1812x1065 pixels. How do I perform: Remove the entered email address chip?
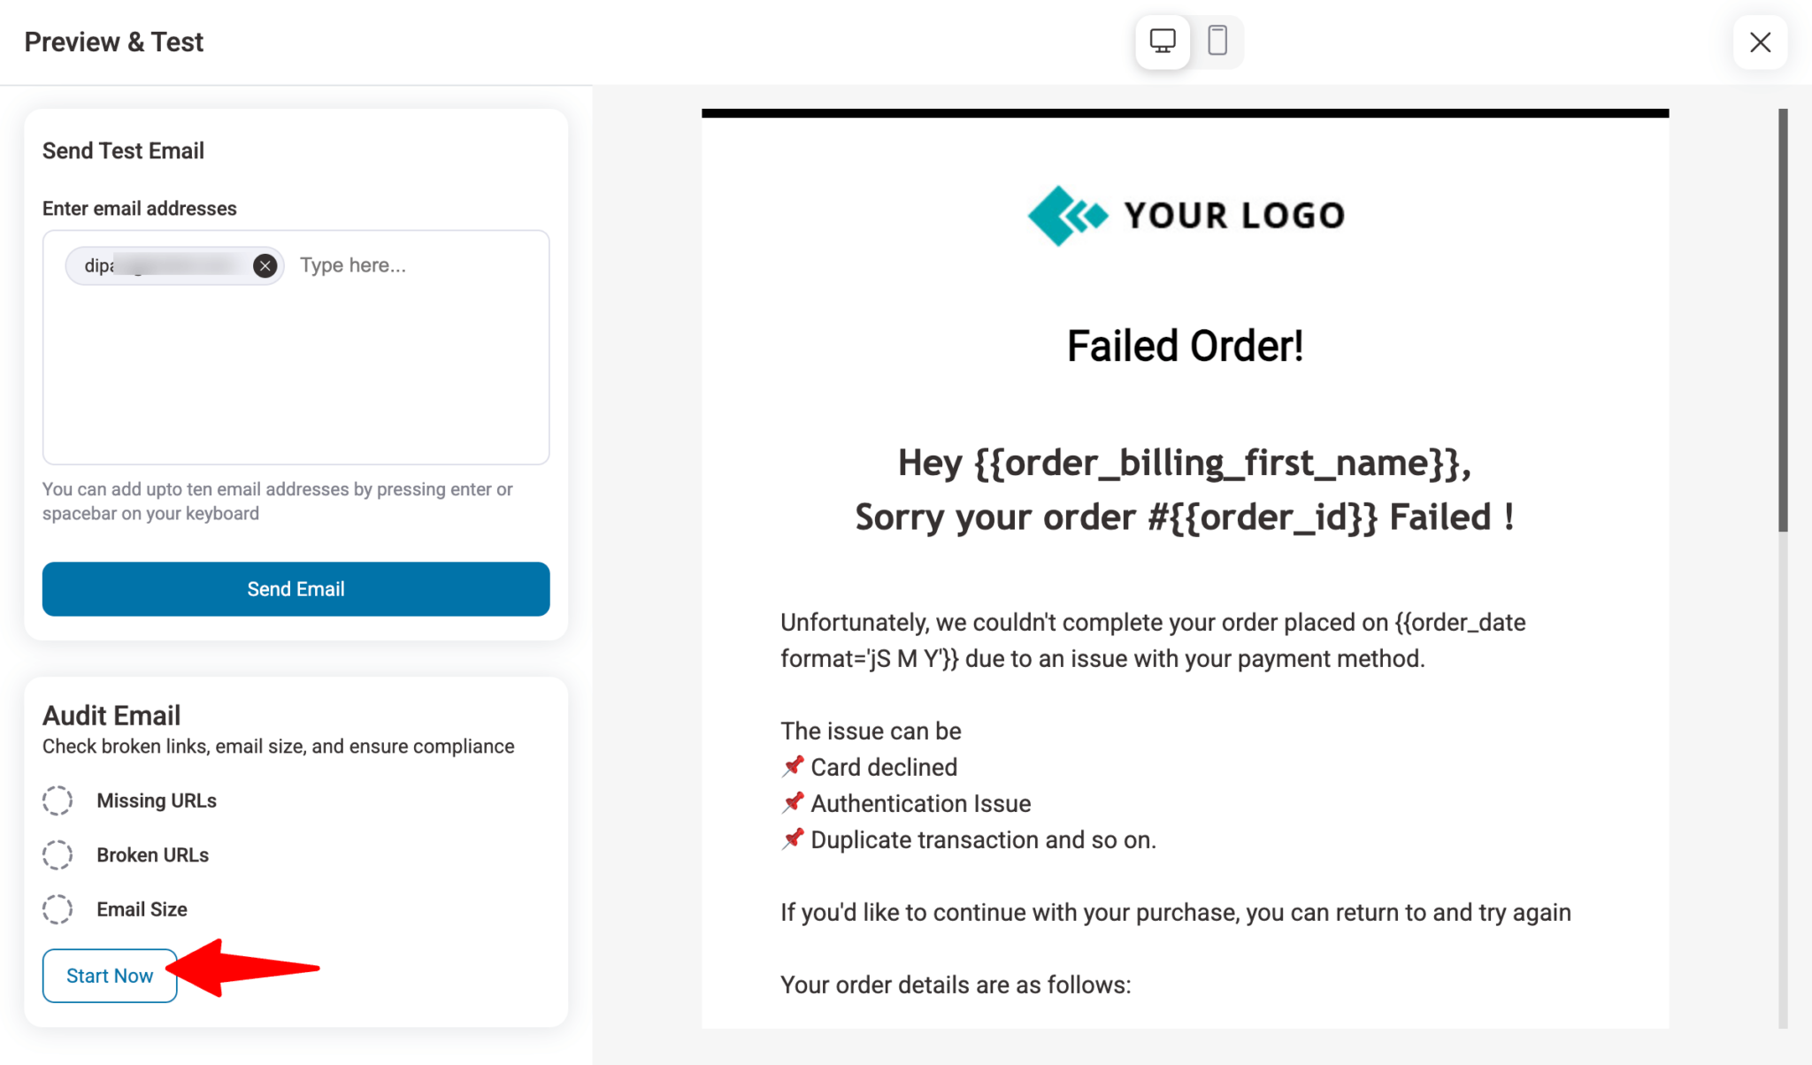(264, 265)
